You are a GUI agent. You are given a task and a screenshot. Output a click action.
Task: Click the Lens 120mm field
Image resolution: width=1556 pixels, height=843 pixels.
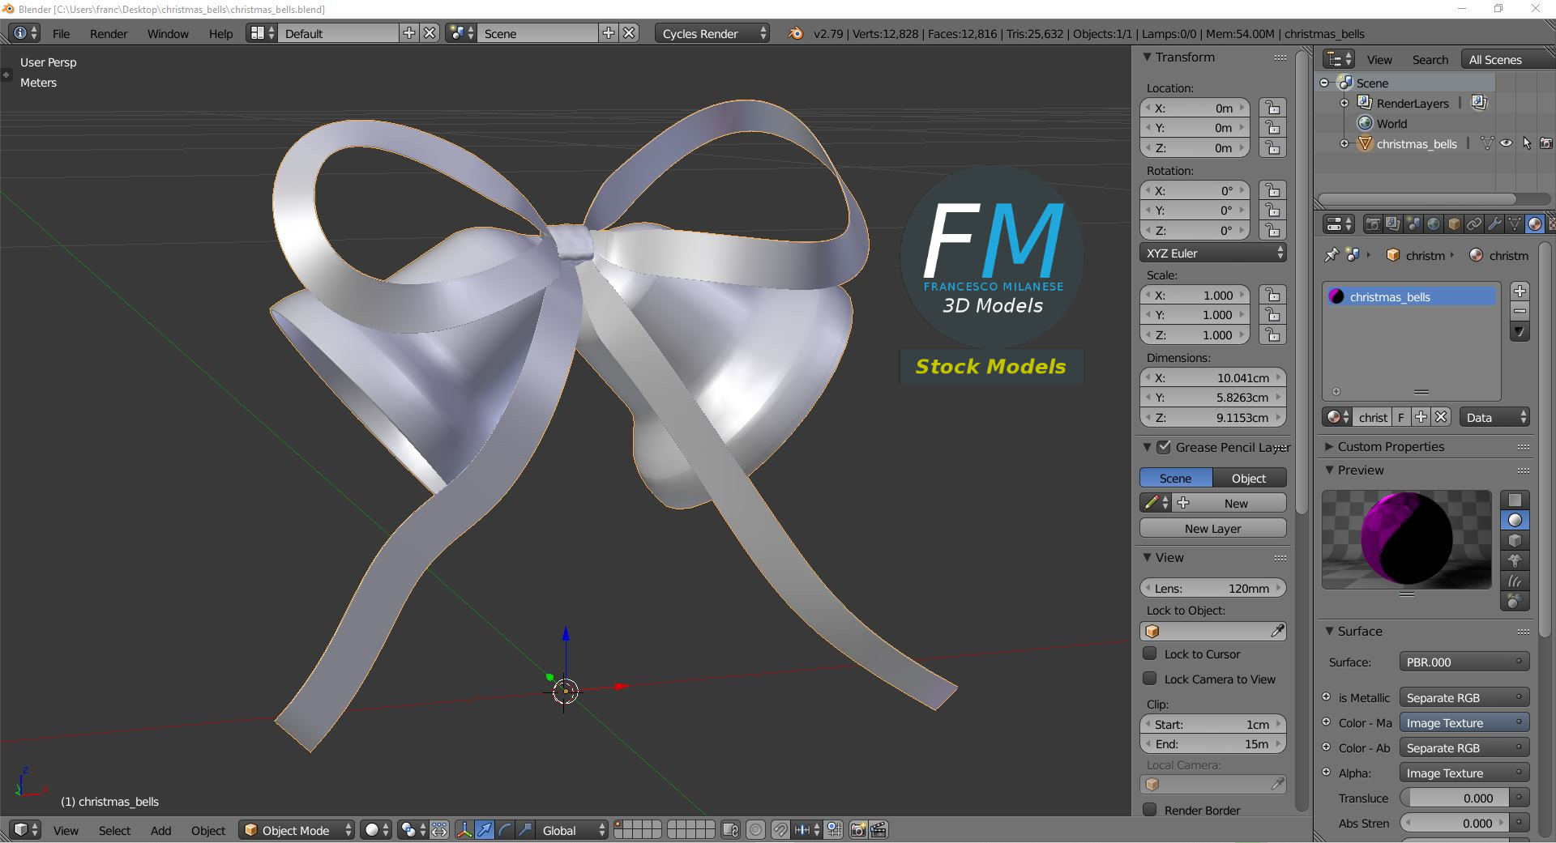pyautogui.click(x=1213, y=588)
